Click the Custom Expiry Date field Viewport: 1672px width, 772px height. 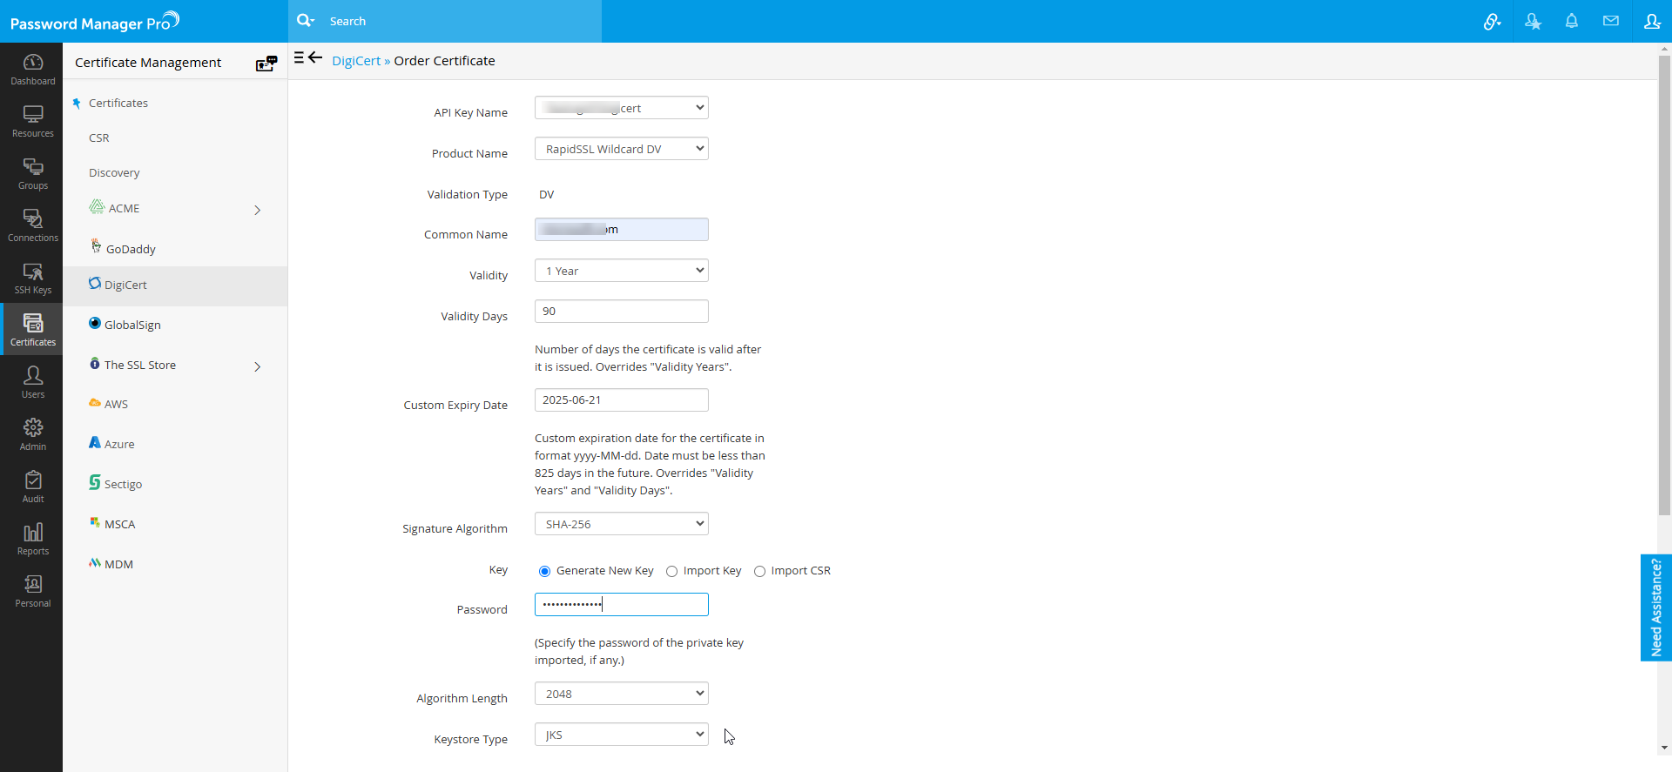pos(621,400)
